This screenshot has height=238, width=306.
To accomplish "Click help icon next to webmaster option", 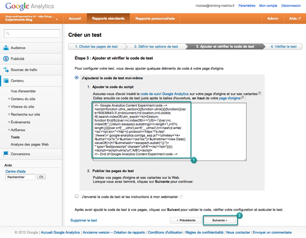I will 181,196.
